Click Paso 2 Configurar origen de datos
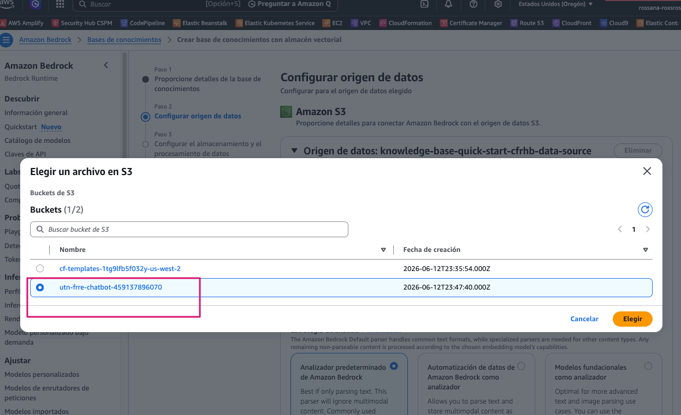Screen dimensions: 681x415 198,116
